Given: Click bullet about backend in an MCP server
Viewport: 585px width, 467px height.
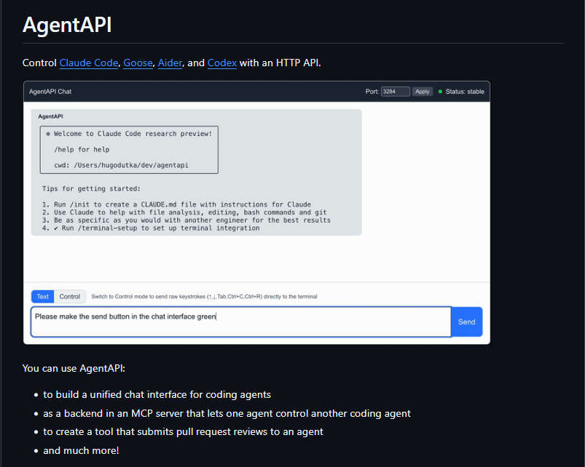Looking at the screenshot, I should pos(227,413).
